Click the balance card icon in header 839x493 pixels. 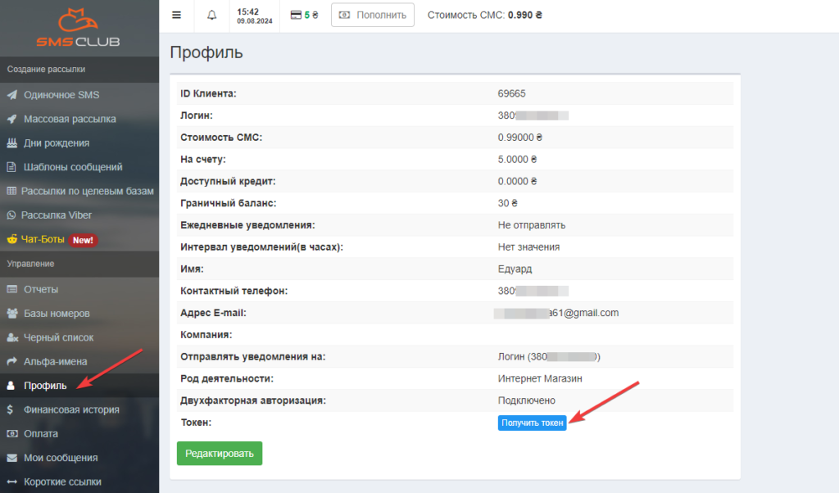296,15
